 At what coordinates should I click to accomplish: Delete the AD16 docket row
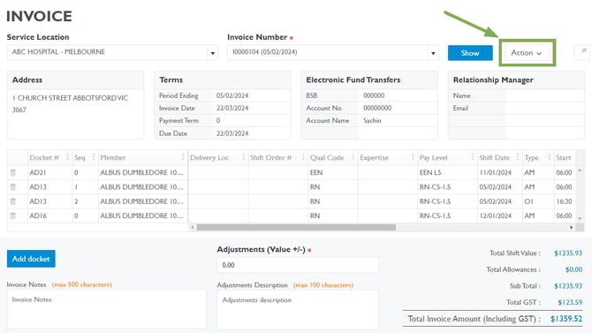tap(13, 216)
